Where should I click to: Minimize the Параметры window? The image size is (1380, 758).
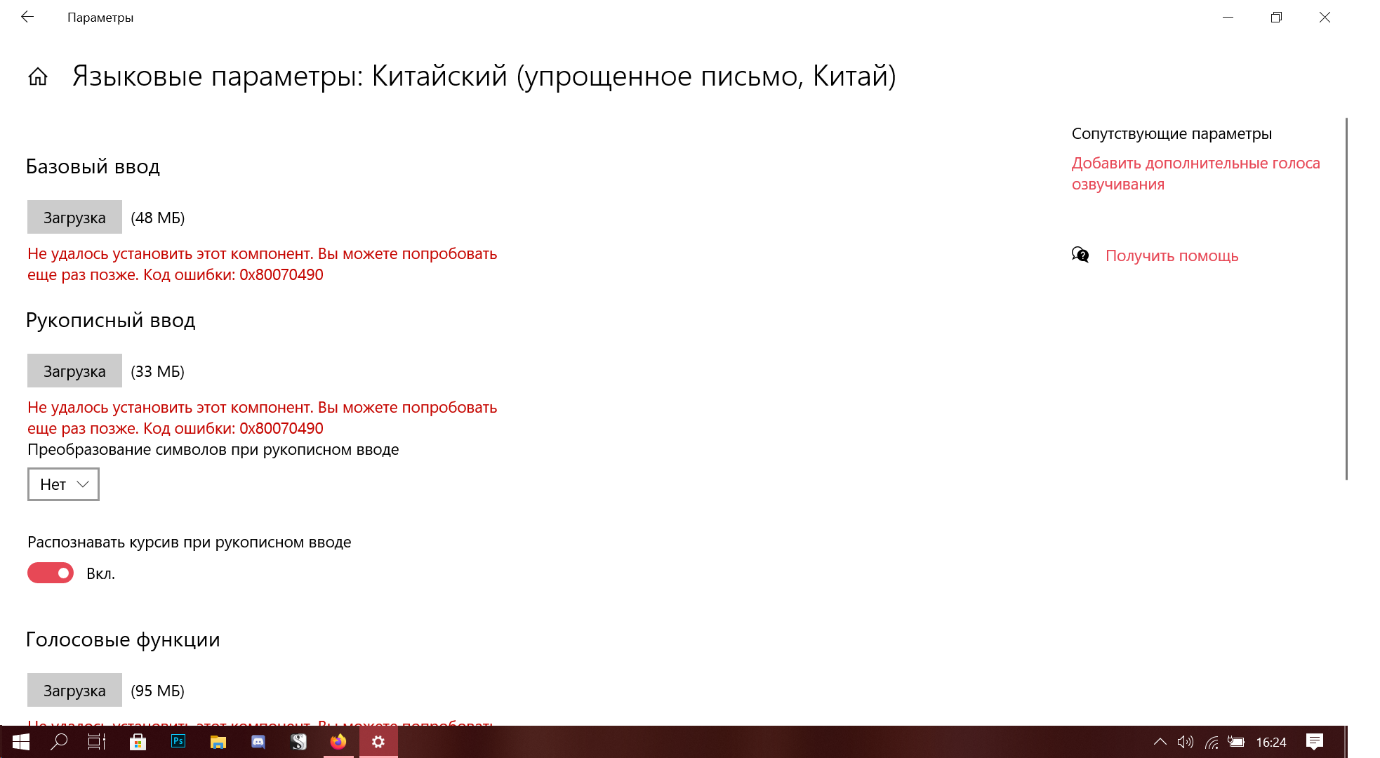[1228, 17]
